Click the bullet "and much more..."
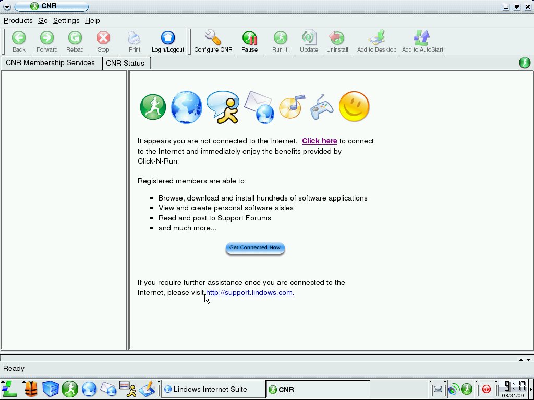 (x=187, y=228)
